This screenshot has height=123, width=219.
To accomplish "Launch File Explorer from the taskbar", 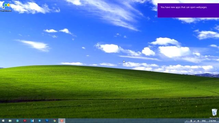I will coord(10,121).
